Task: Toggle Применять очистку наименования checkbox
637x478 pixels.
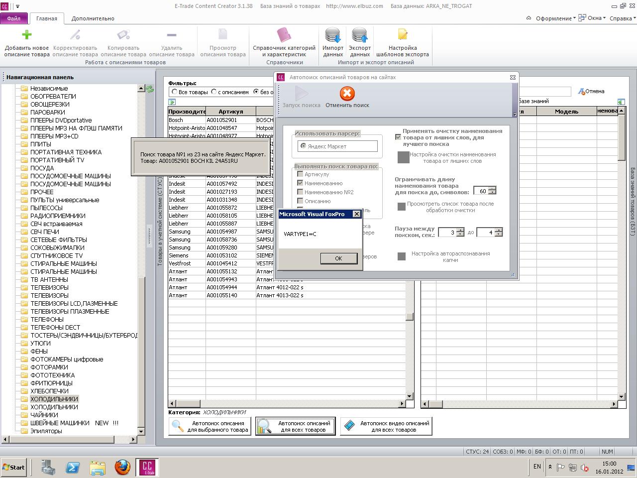Action: [x=398, y=137]
